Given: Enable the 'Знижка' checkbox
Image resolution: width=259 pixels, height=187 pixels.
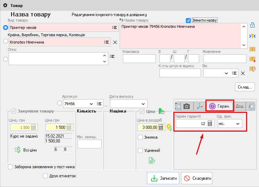Looking at the screenshot, I should (x=140, y=137).
